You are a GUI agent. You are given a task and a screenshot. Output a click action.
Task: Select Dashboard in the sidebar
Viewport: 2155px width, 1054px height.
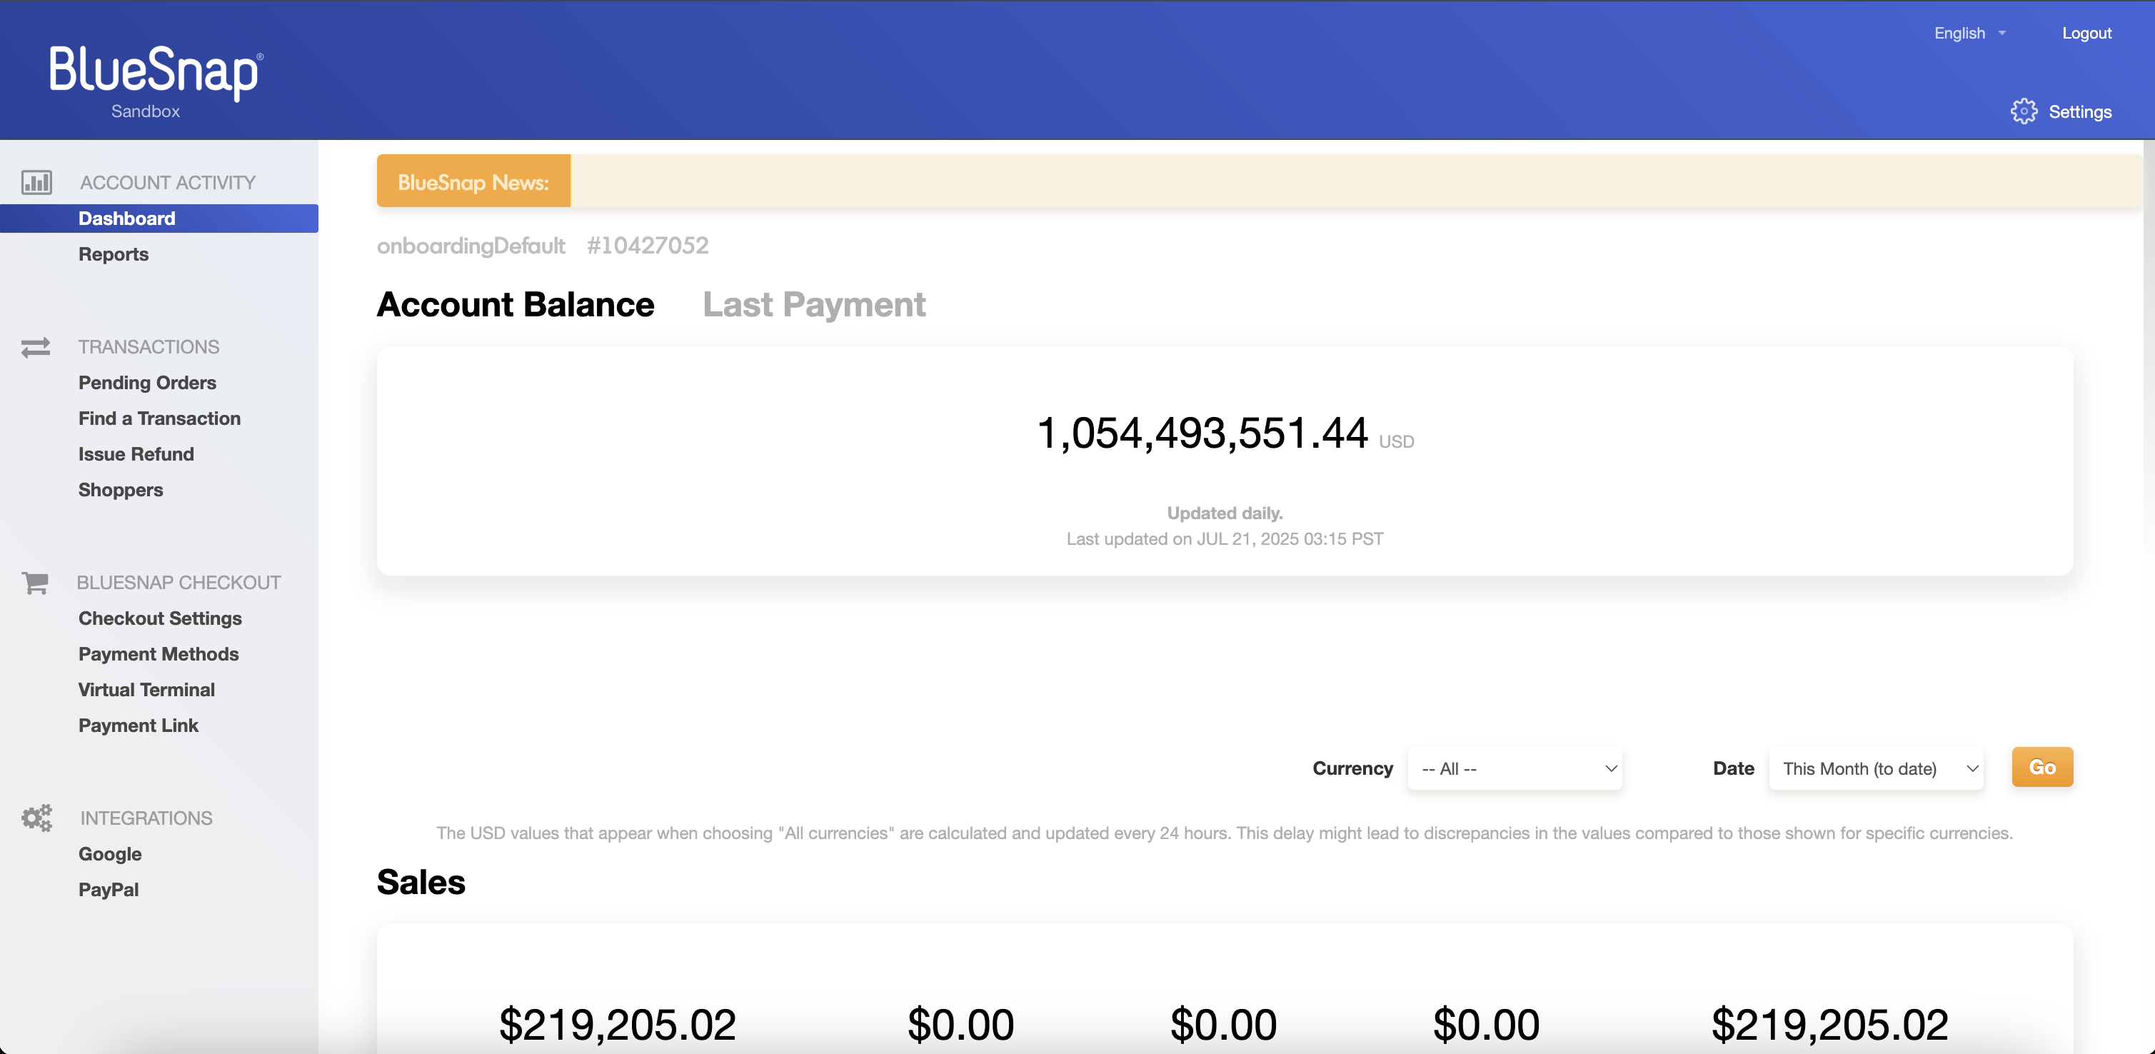[x=159, y=219]
